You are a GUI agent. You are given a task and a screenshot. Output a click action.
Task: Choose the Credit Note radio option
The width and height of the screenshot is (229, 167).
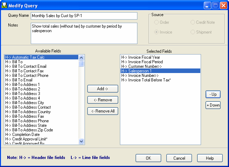pos(193,22)
